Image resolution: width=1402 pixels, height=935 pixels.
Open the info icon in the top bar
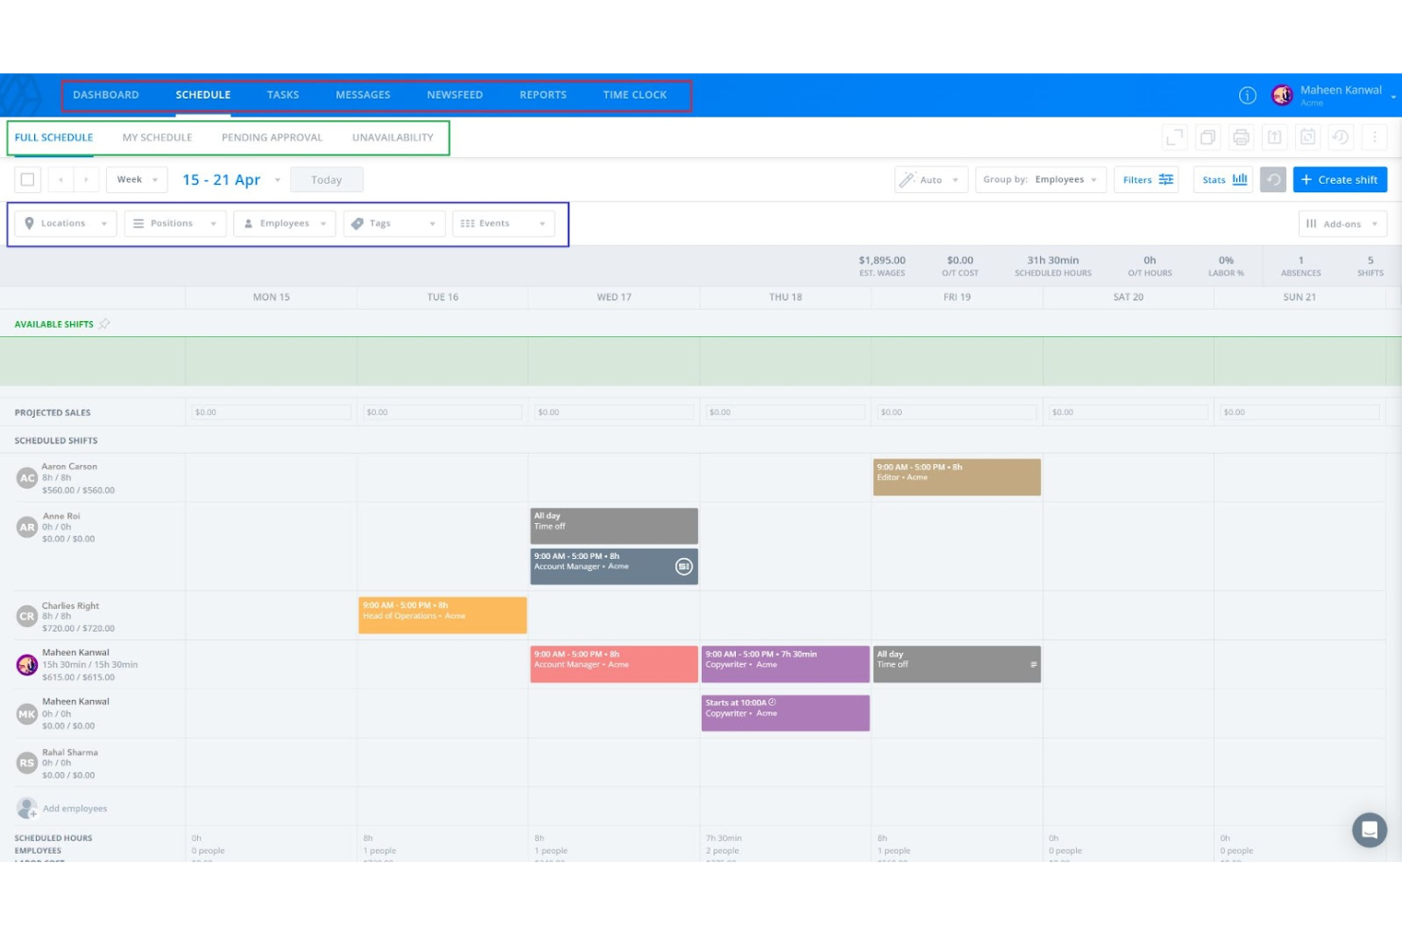click(1247, 95)
